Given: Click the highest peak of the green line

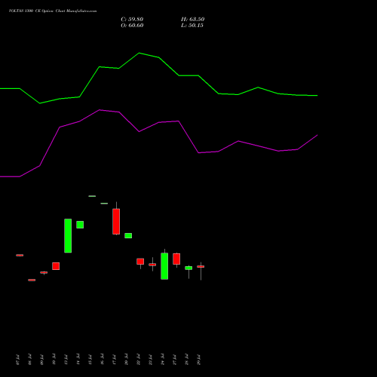Looking at the screenshot, I should (139, 53).
